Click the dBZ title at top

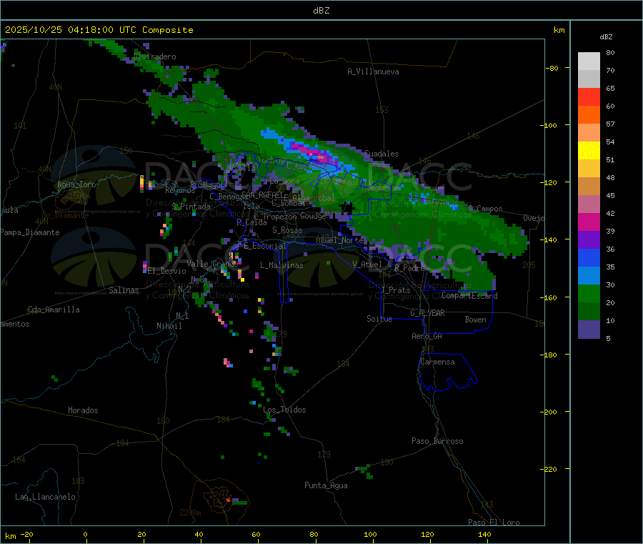[321, 10]
